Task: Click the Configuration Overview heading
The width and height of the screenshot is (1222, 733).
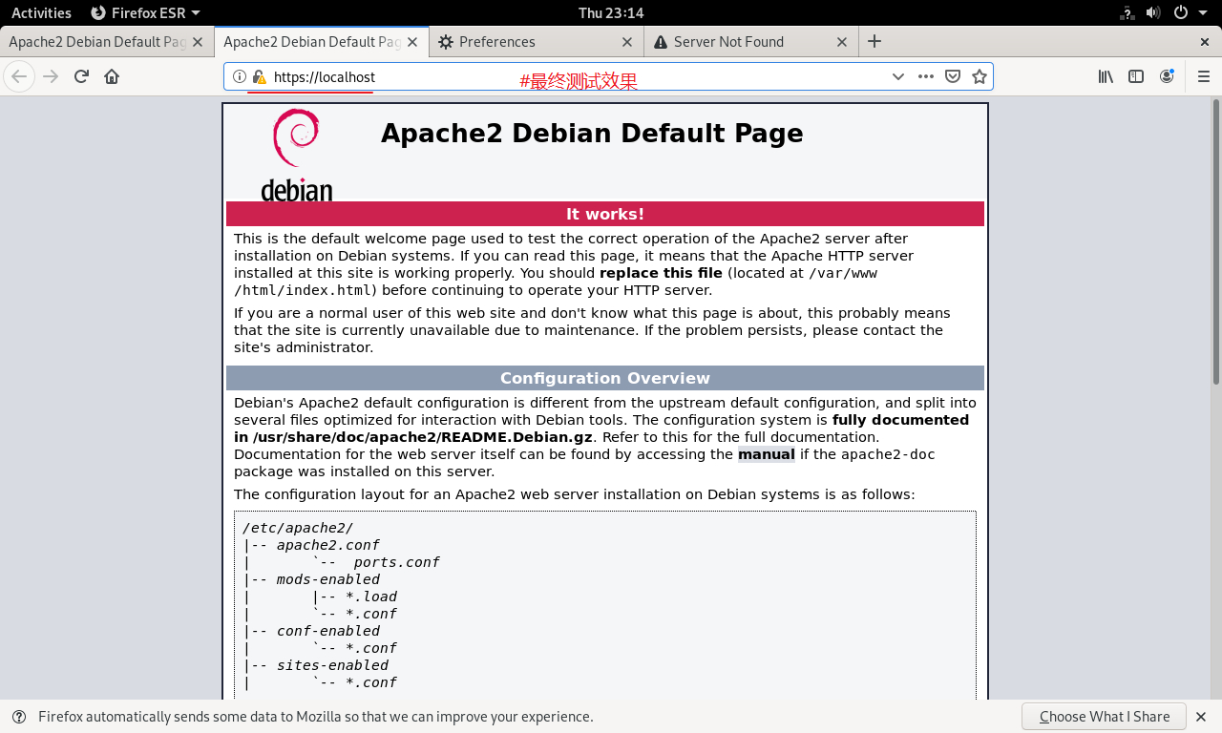Action: 605,378
